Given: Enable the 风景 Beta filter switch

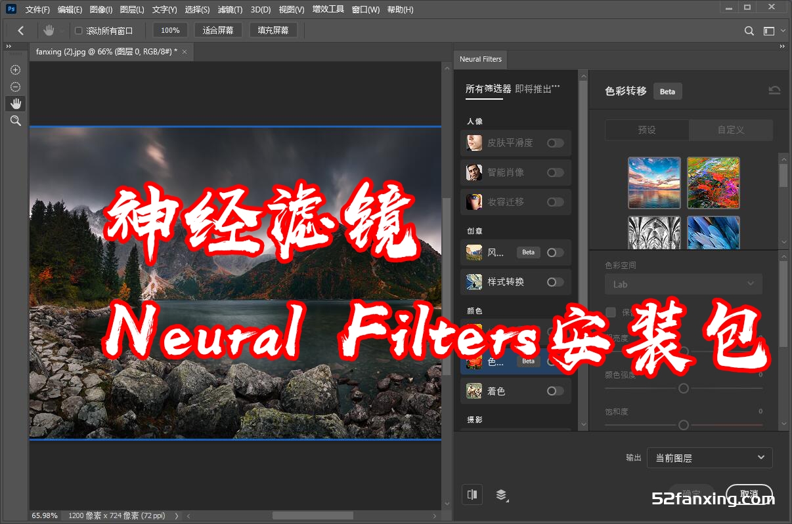Looking at the screenshot, I should (x=556, y=252).
